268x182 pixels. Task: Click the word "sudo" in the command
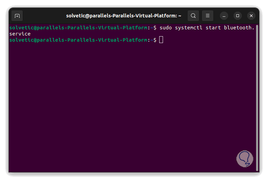pyautogui.click(x=166, y=28)
